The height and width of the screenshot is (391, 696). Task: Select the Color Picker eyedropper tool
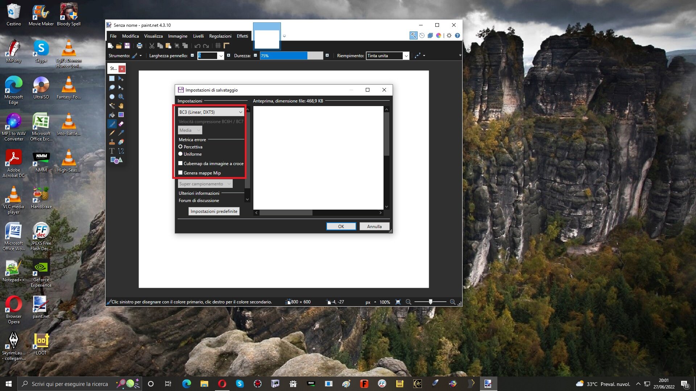click(x=121, y=133)
